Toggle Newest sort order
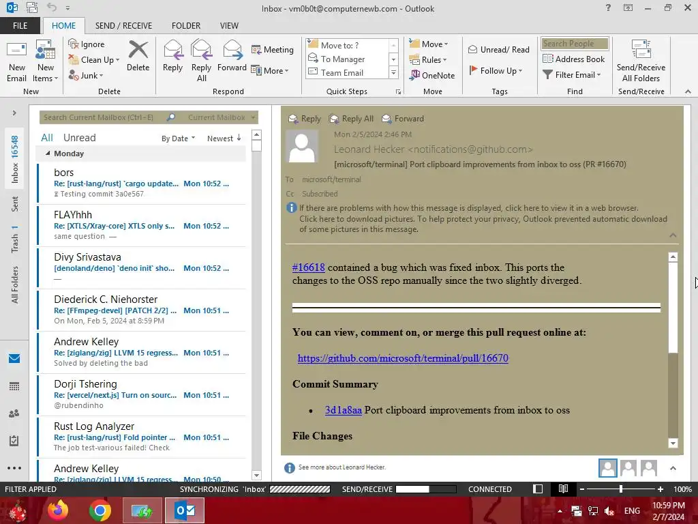The width and height of the screenshot is (698, 524). [224, 139]
